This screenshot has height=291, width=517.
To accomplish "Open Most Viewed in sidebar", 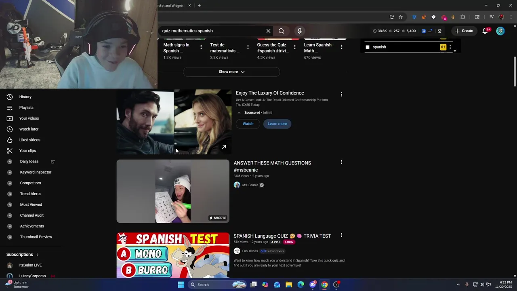I will (31, 205).
